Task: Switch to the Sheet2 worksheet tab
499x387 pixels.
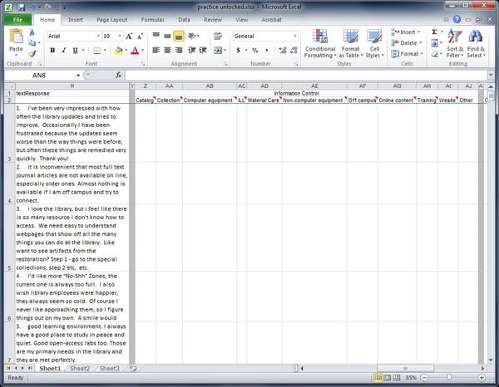Action: click(80, 368)
